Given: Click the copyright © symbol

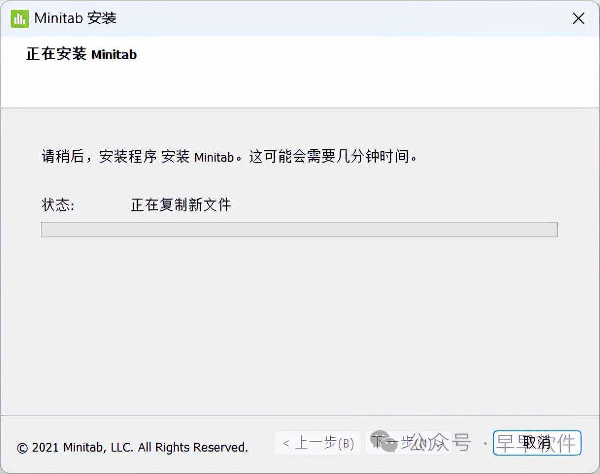Looking at the screenshot, I should [22, 448].
